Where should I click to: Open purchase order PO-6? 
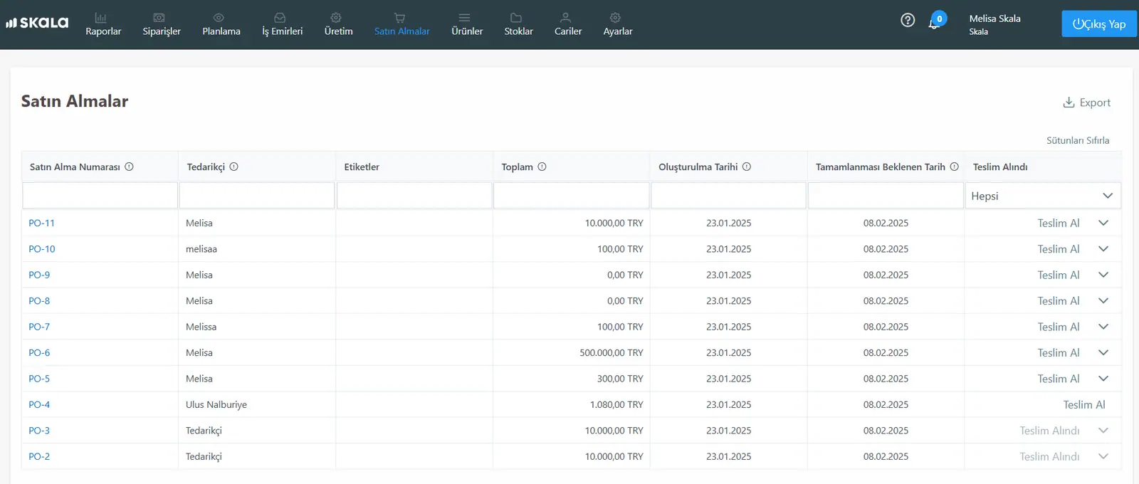pyautogui.click(x=39, y=352)
